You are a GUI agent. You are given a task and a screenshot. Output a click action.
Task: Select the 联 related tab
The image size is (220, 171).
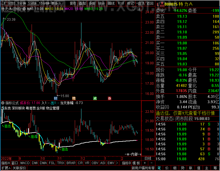(191, 168)
